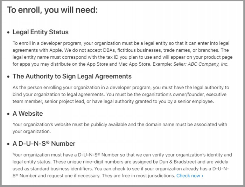Select "The Authority to Sign Legal Agreements" heading

point(72,76)
